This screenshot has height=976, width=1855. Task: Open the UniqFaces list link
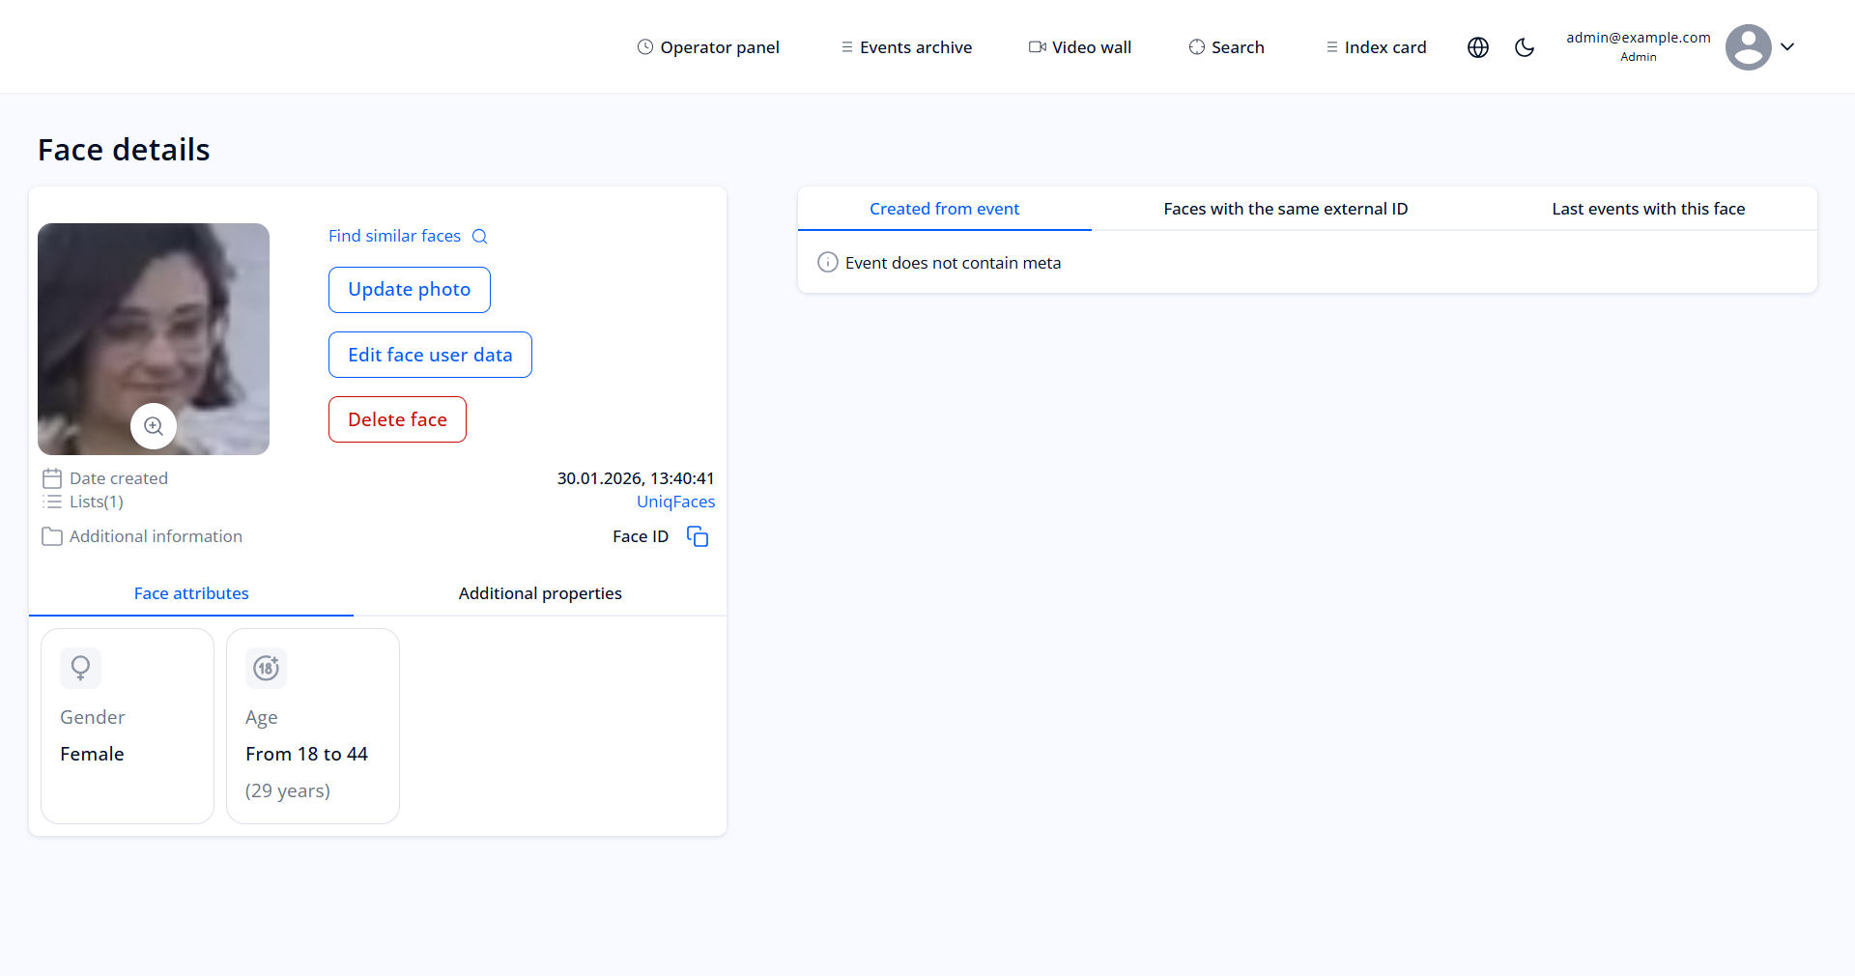[675, 502]
